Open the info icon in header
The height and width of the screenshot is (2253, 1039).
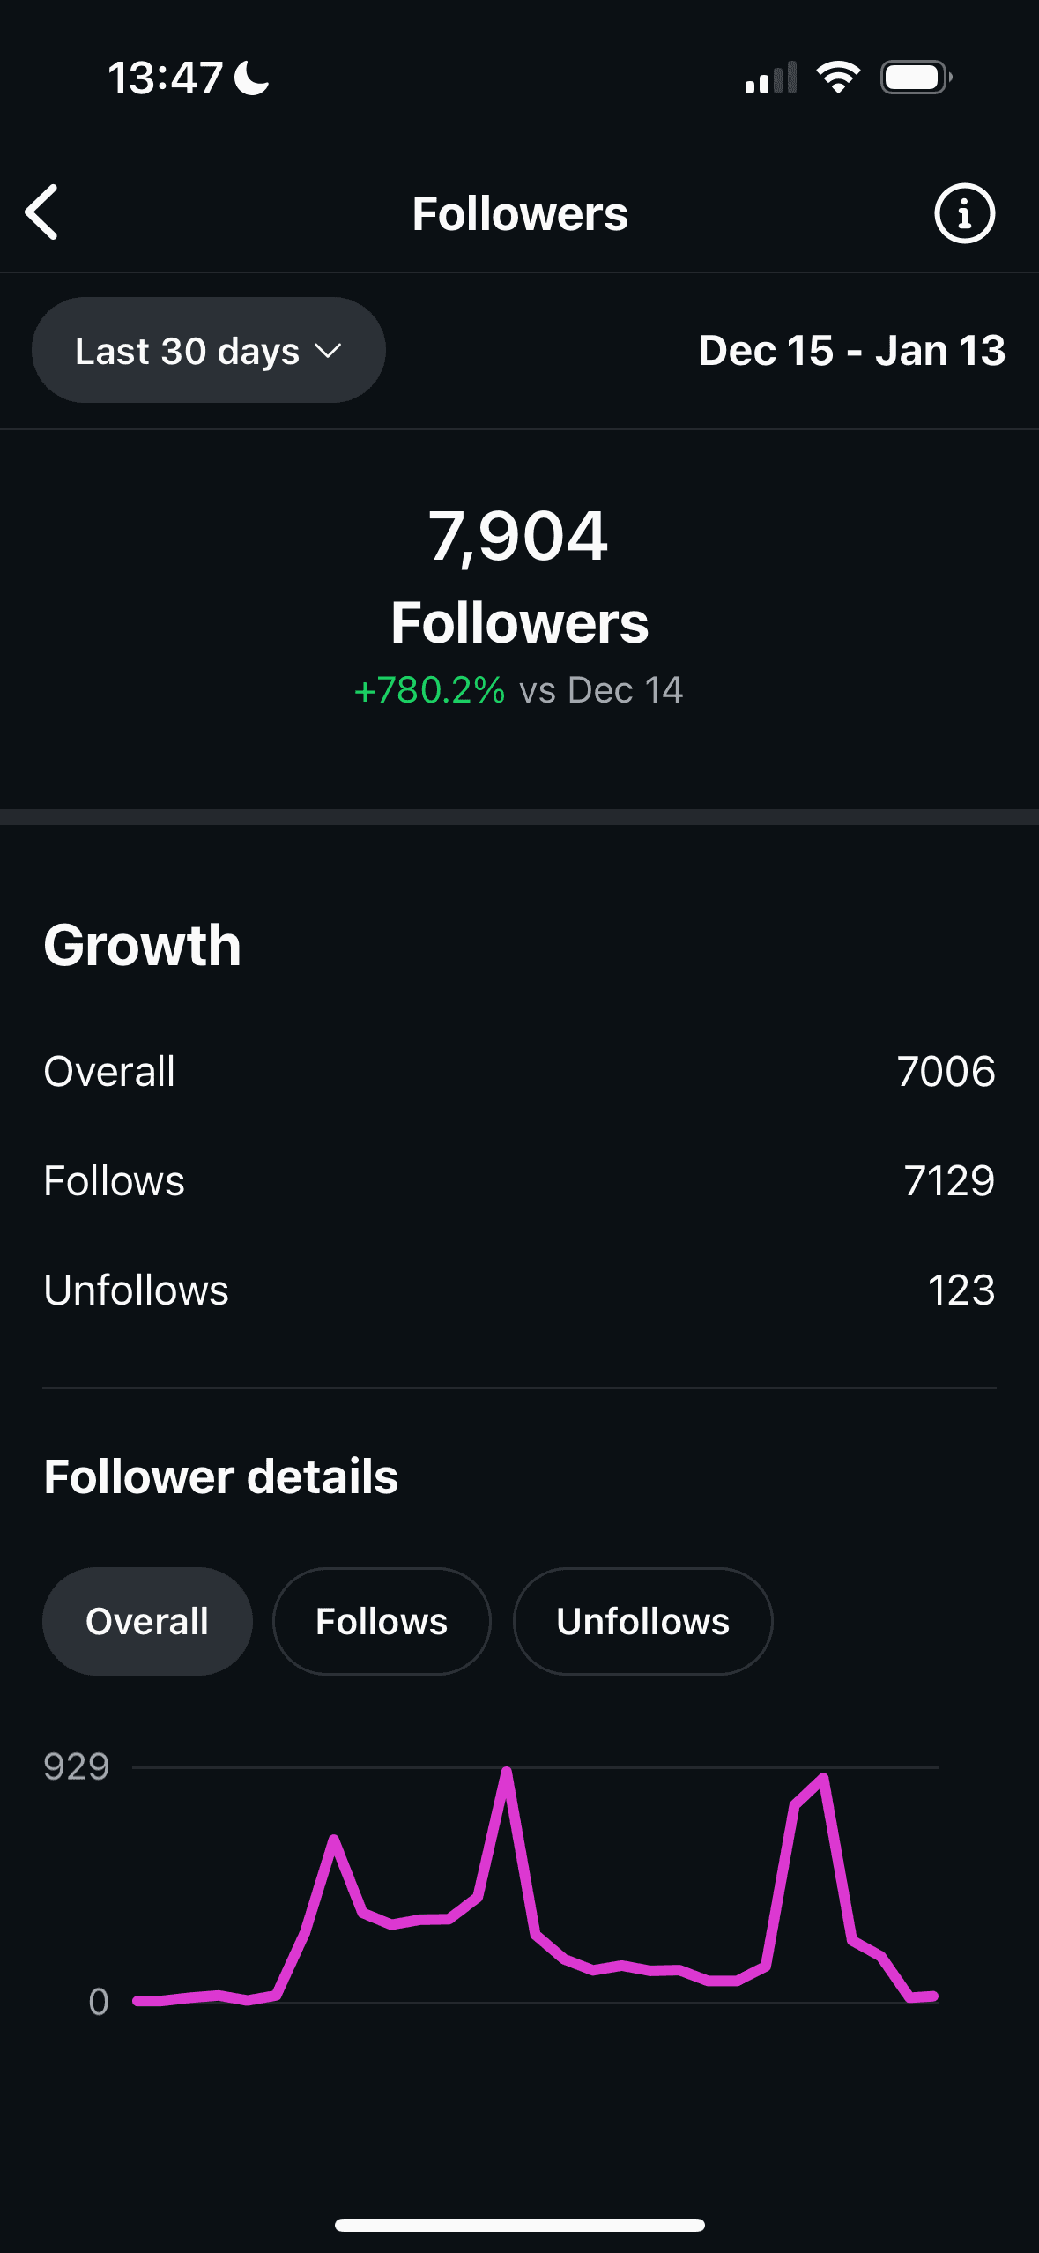[964, 213]
